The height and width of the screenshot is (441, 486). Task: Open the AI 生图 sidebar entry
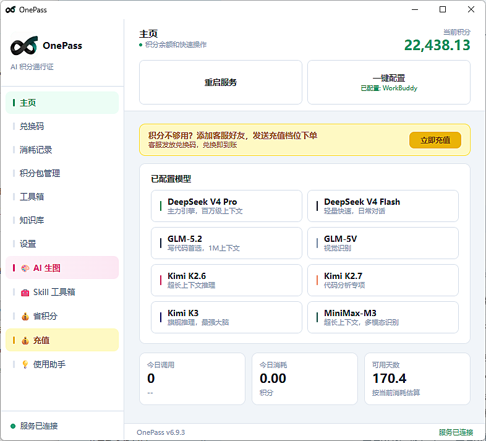pyautogui.click(x=62, y=268)
